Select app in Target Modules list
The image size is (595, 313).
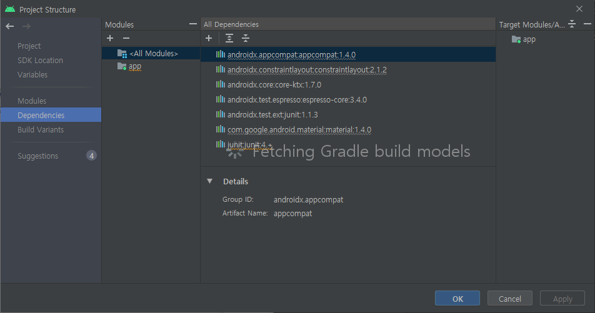[x=529, y=39]
